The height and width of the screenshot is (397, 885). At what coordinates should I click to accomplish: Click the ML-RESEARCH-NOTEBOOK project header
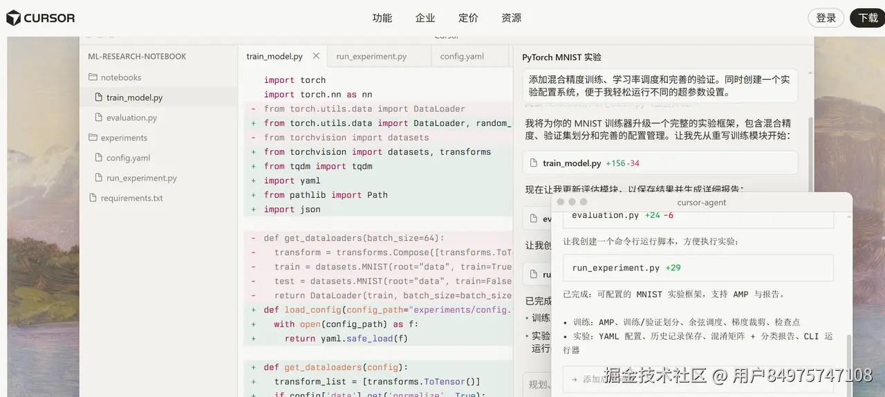[x=137, y=57]
